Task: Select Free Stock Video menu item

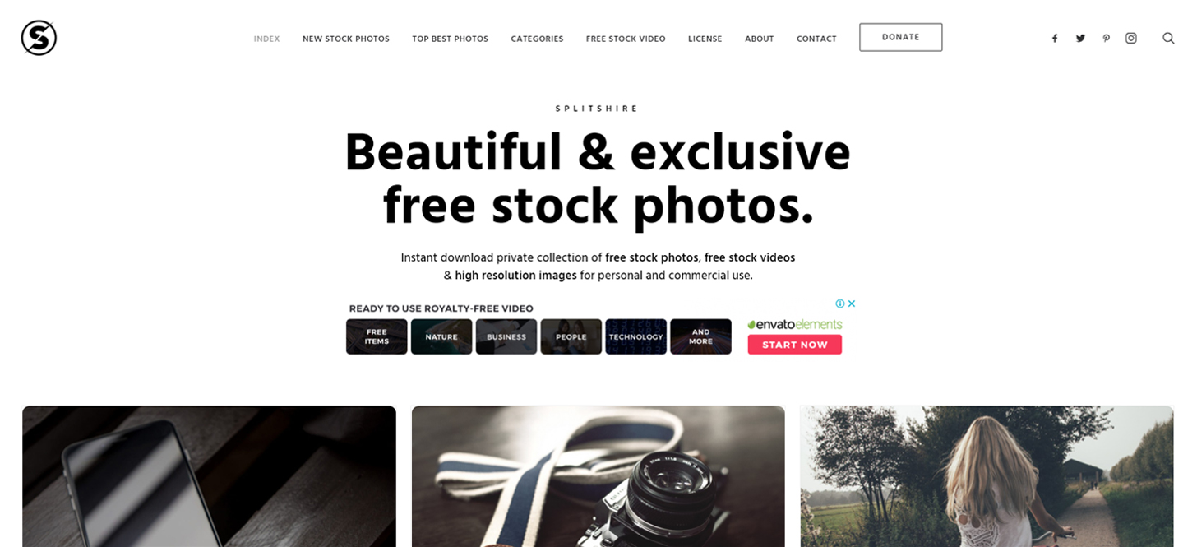Action: coord(626,39)
